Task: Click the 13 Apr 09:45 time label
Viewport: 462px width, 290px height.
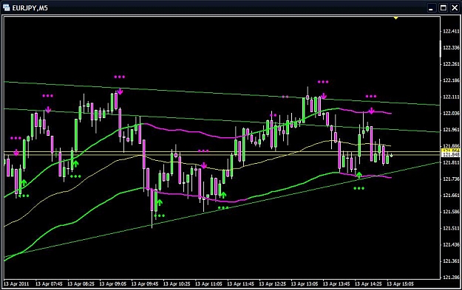Action: pyautogui.click(x=145, y=284)
